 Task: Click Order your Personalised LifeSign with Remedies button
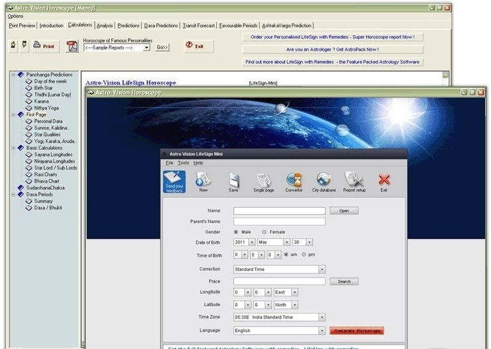pyautogui.click(x=333, y=37)
